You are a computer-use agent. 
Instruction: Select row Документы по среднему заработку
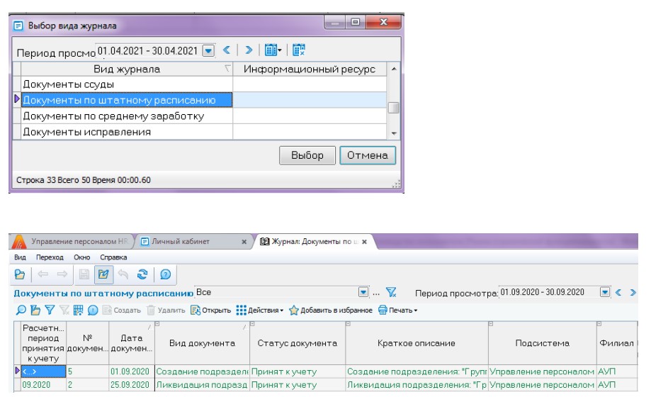127,116
